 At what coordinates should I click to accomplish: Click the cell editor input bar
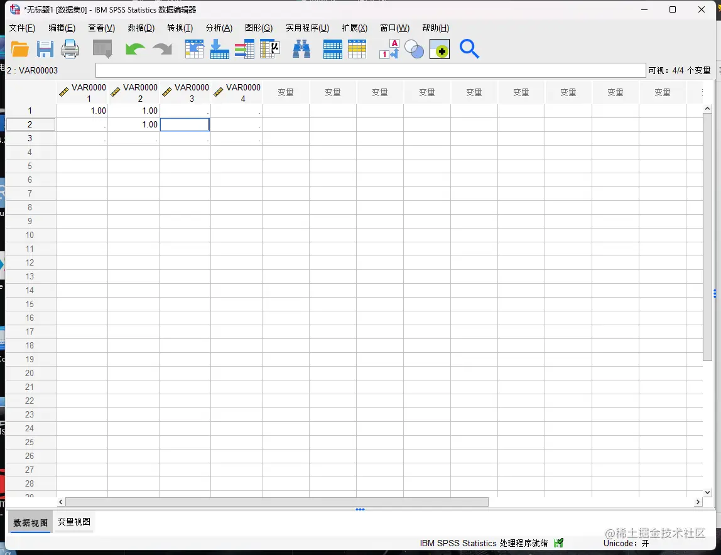point(371,70)
